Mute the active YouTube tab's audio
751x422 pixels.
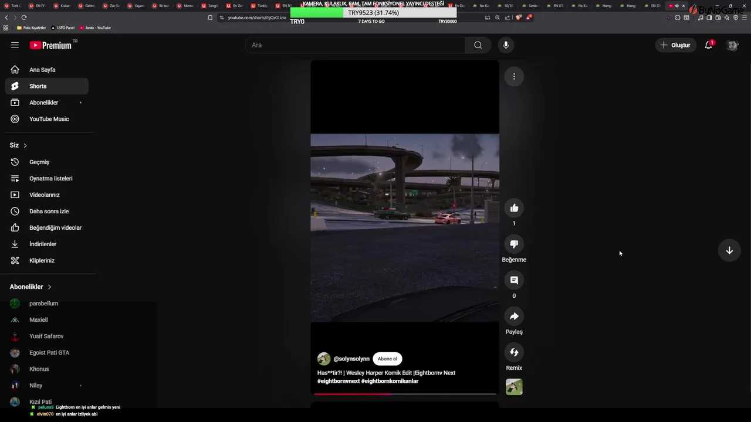coord(676,6)
